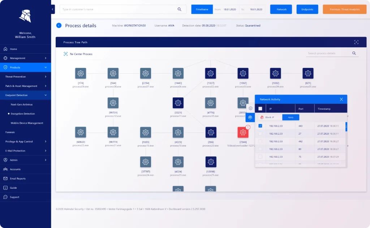Click the Re-Center Process icon
370x228 pixels.
tap(66, 54)
